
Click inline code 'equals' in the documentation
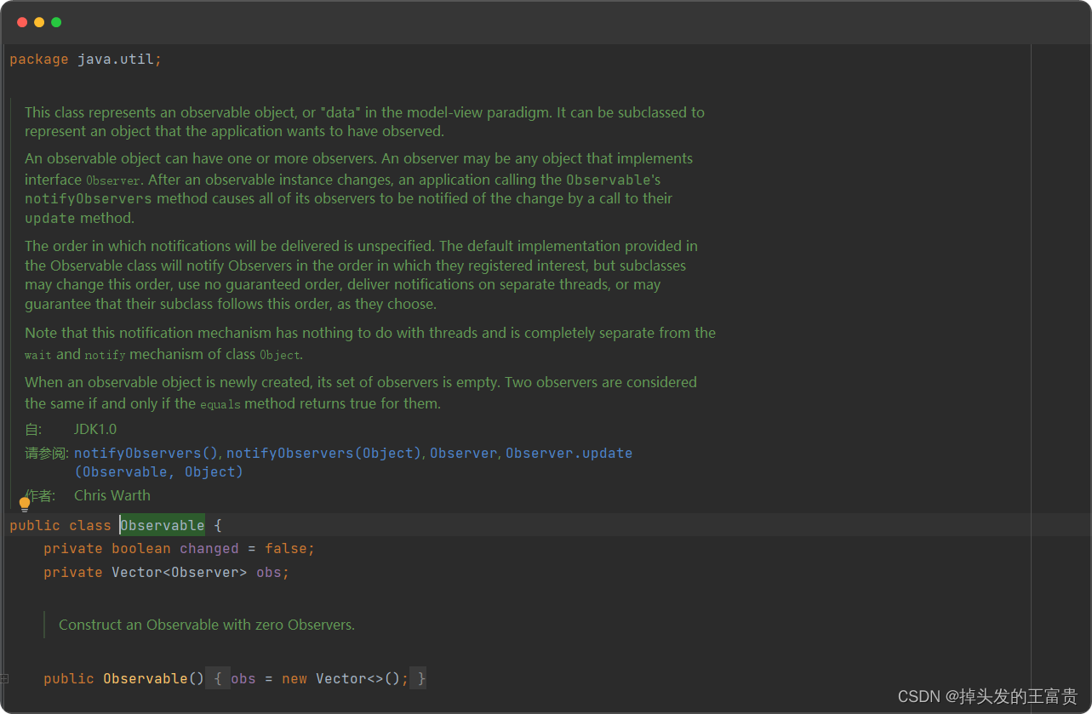220,404
